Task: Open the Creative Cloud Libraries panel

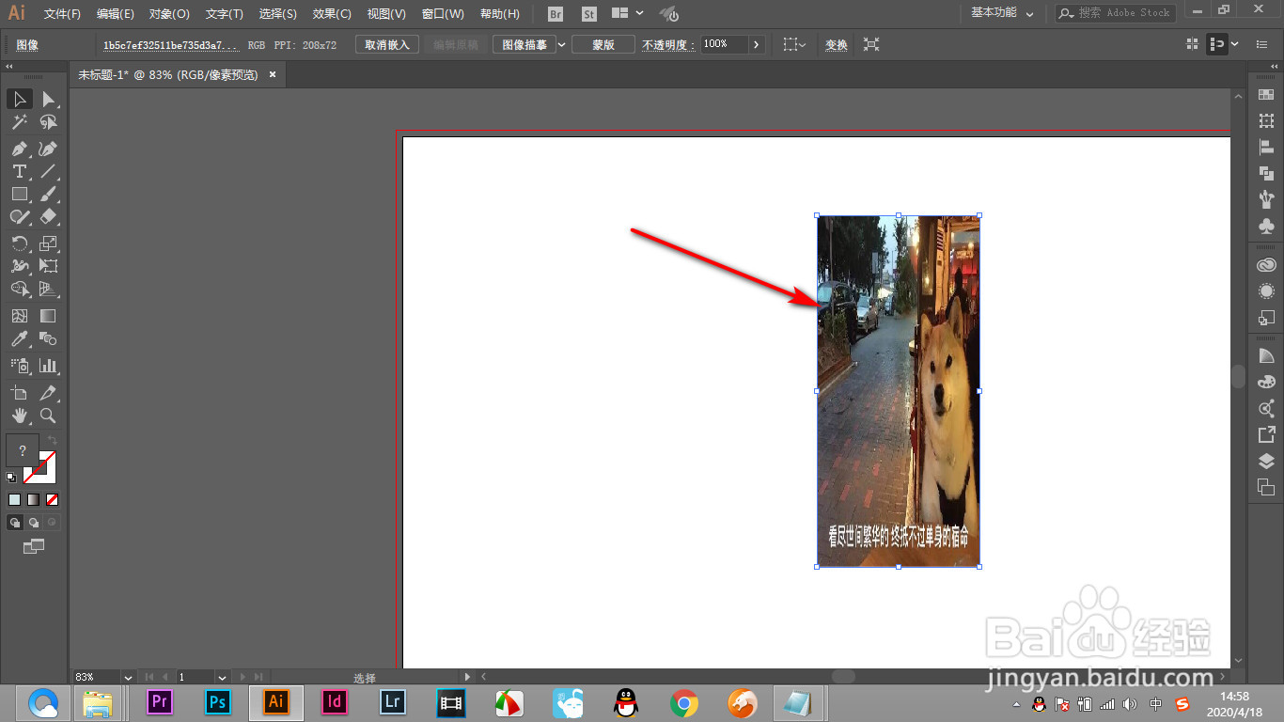Action: (1266, 266)
